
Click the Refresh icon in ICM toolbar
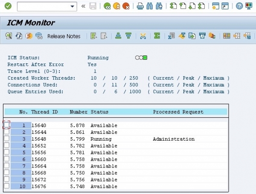[19, 36]
